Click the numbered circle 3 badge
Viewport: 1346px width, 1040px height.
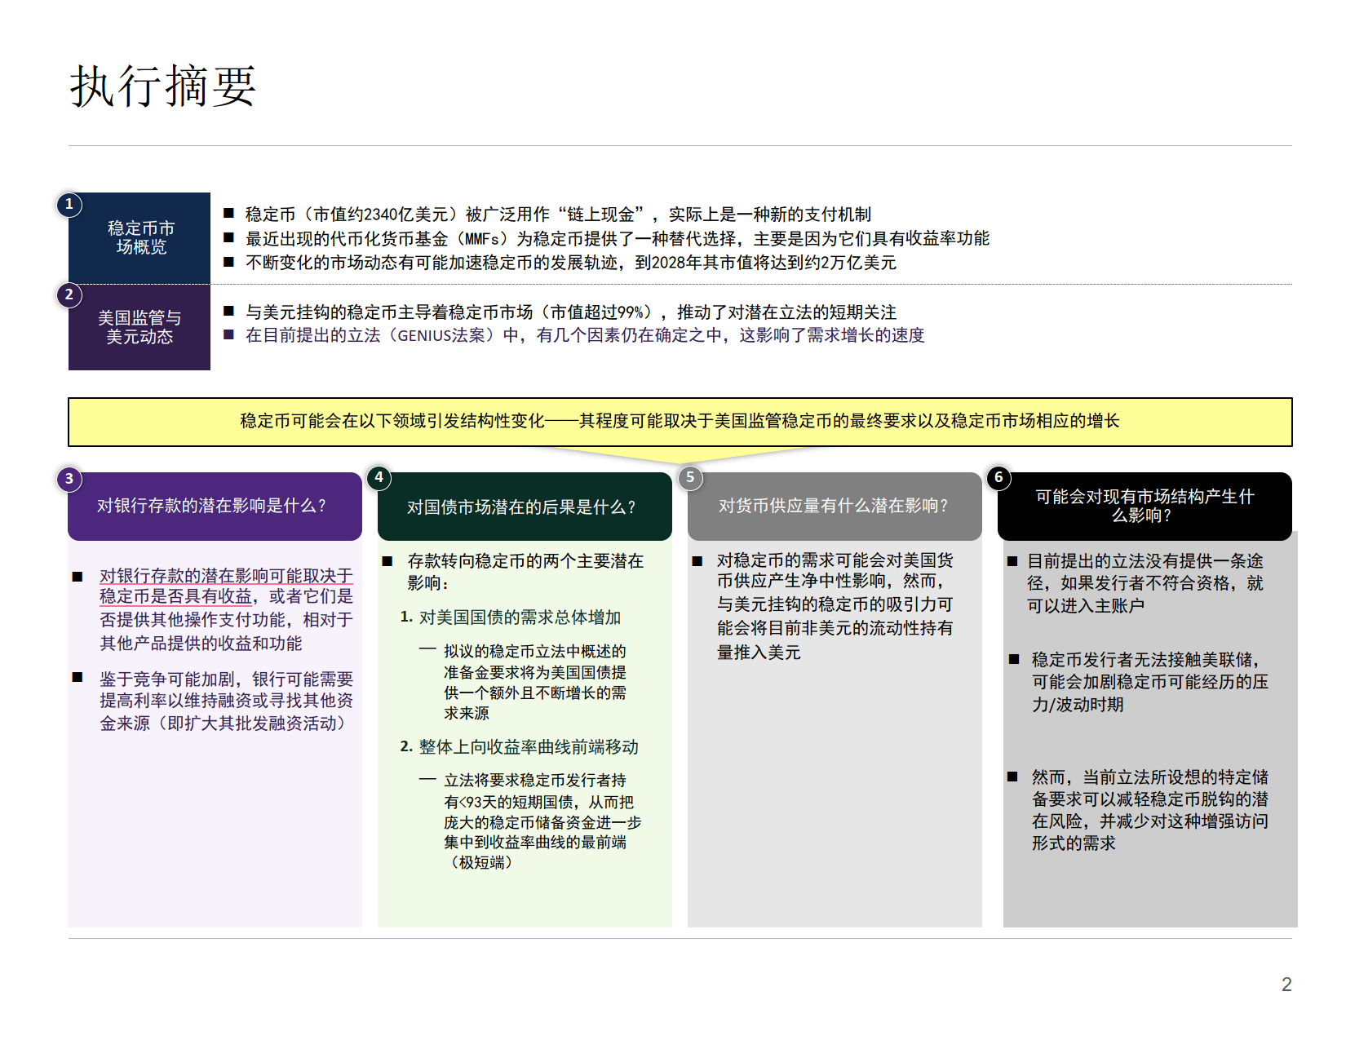pos(69,480)
